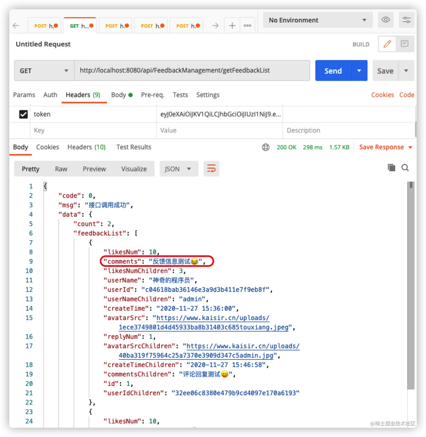
Task: Click the "count": 2 line
Action: coord(94,224)
